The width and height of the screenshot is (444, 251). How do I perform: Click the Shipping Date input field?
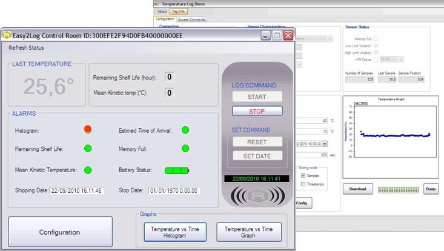(x=78, y=190)
